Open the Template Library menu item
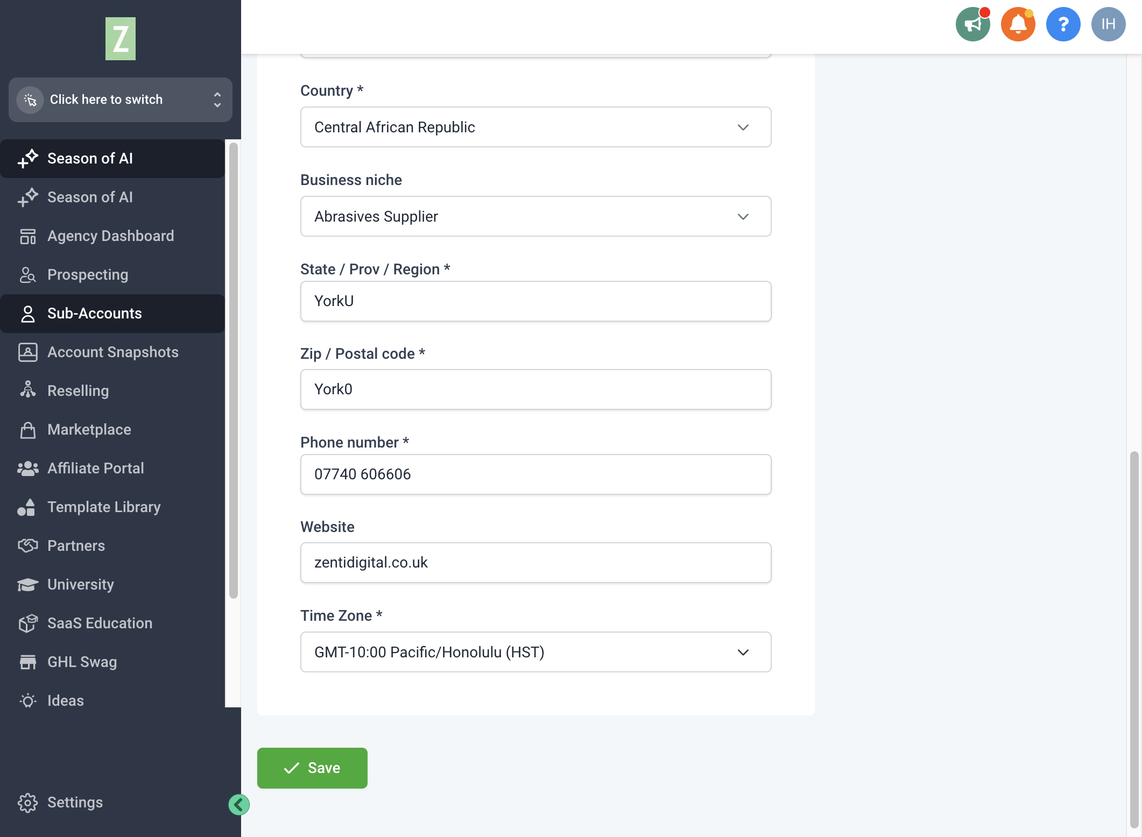Viewport: 1142px width, 837px height. pyautogui.click(x=112, y=507)
